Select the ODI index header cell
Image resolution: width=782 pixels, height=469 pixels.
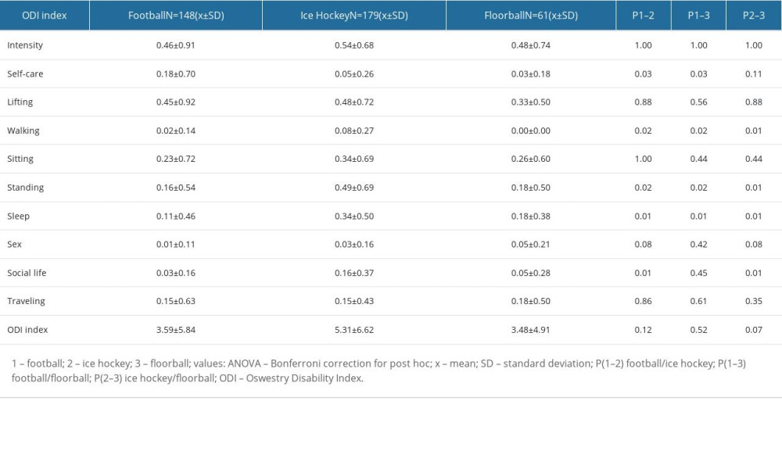(43, 15)
